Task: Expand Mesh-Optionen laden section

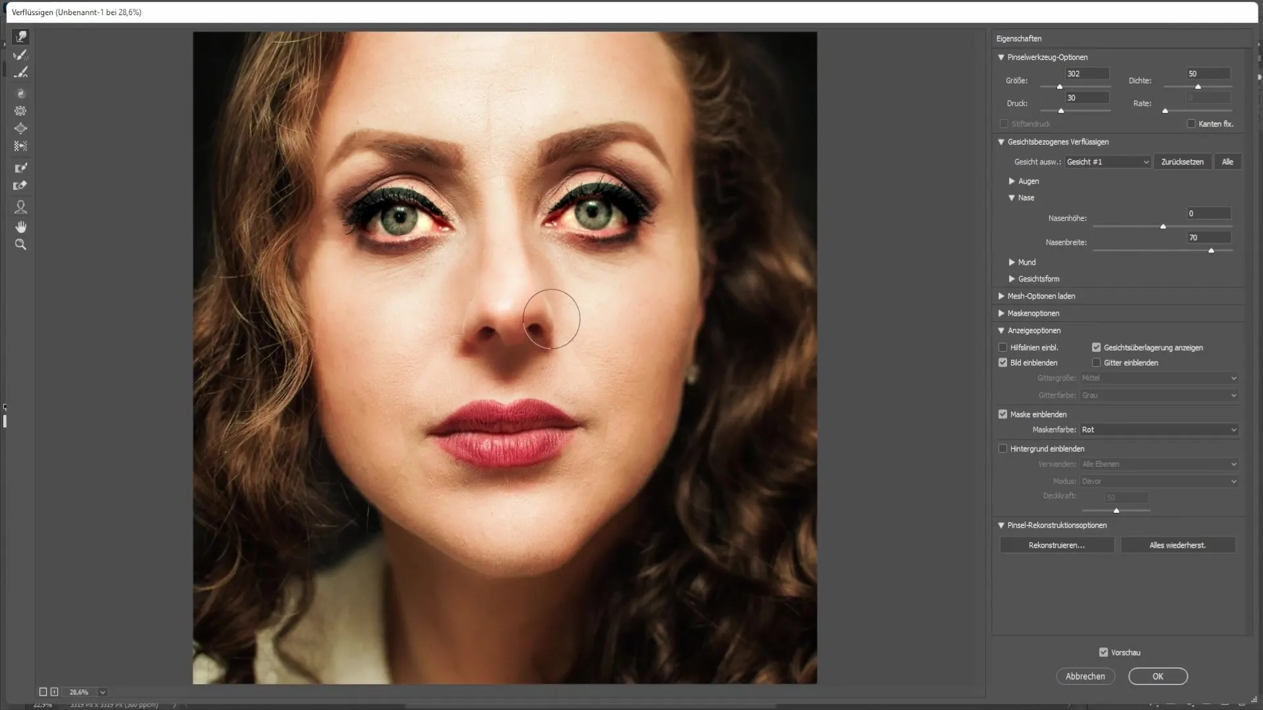Action: [x=1001, y=296]
